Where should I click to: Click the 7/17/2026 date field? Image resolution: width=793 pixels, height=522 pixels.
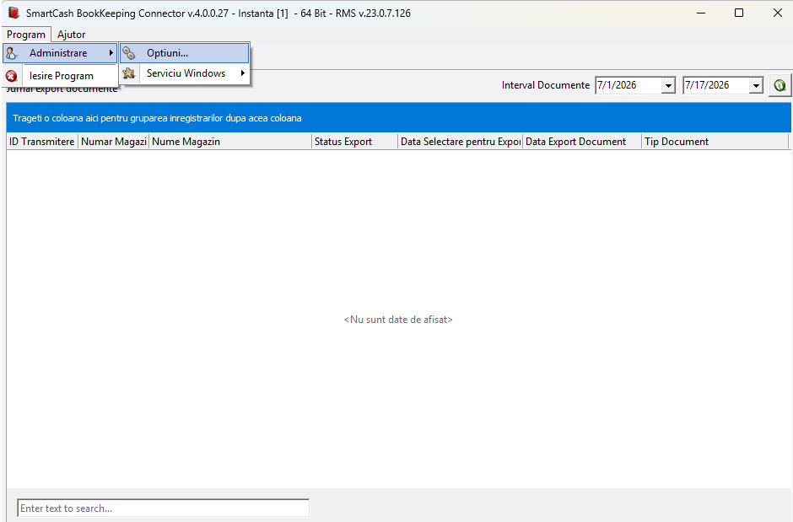[716, 85]
